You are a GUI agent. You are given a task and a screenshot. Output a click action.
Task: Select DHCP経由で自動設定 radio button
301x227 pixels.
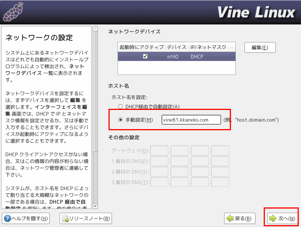pyautogui.click(x=120, y=107)
